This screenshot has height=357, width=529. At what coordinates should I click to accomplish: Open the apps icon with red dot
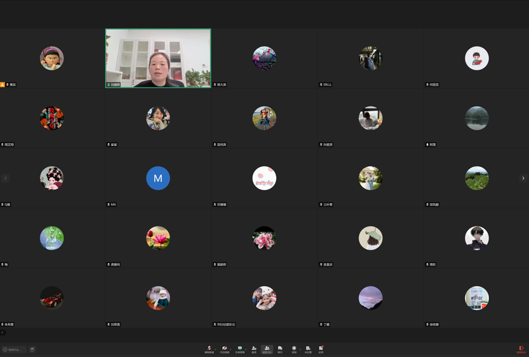pos(321,349)
